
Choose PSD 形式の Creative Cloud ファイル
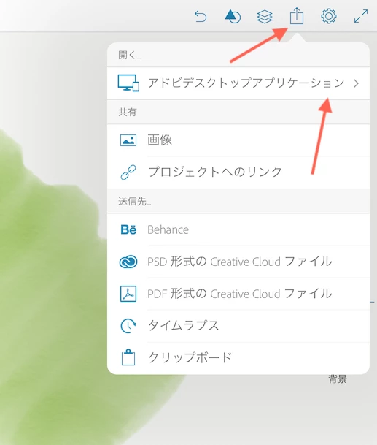click(238, 262)
